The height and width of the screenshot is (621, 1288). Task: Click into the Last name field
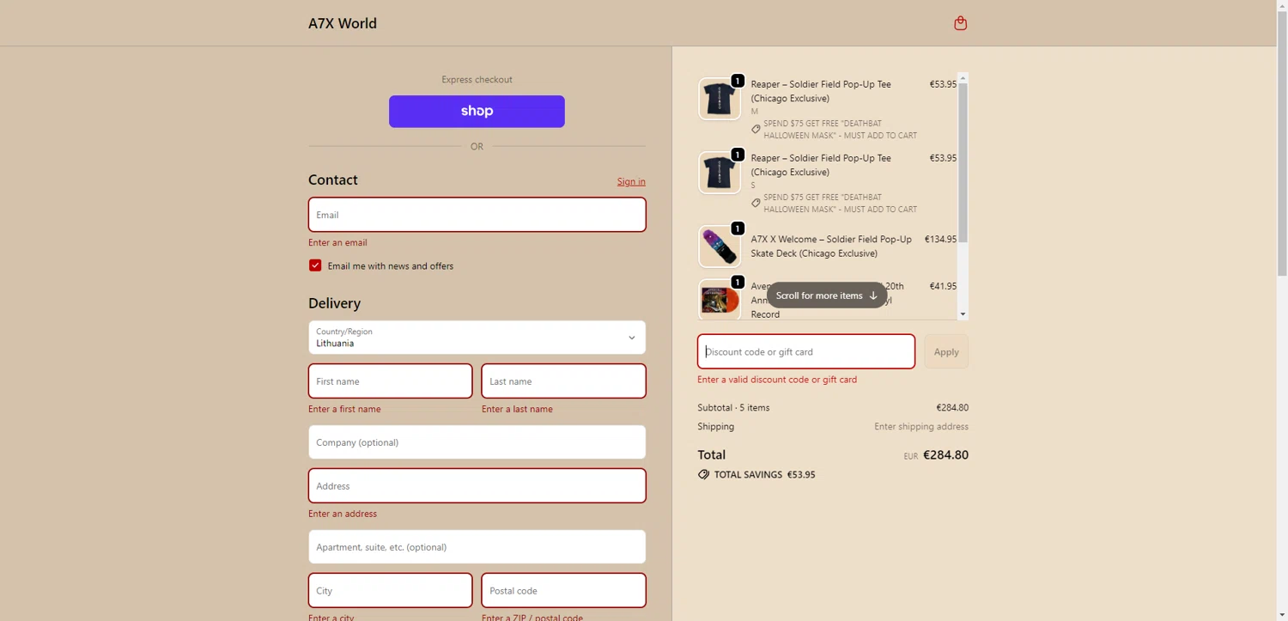tap(563, 381)
